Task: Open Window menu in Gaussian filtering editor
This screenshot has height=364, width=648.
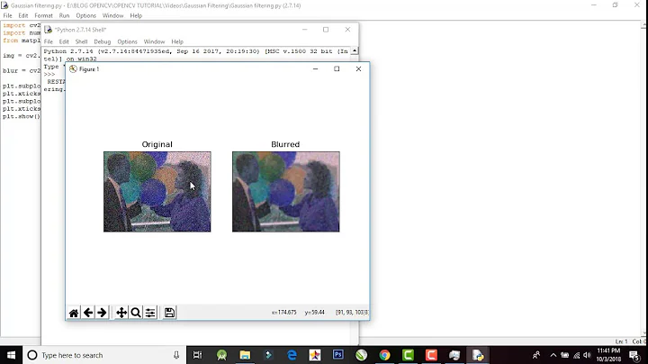Action: pos(112,15)
